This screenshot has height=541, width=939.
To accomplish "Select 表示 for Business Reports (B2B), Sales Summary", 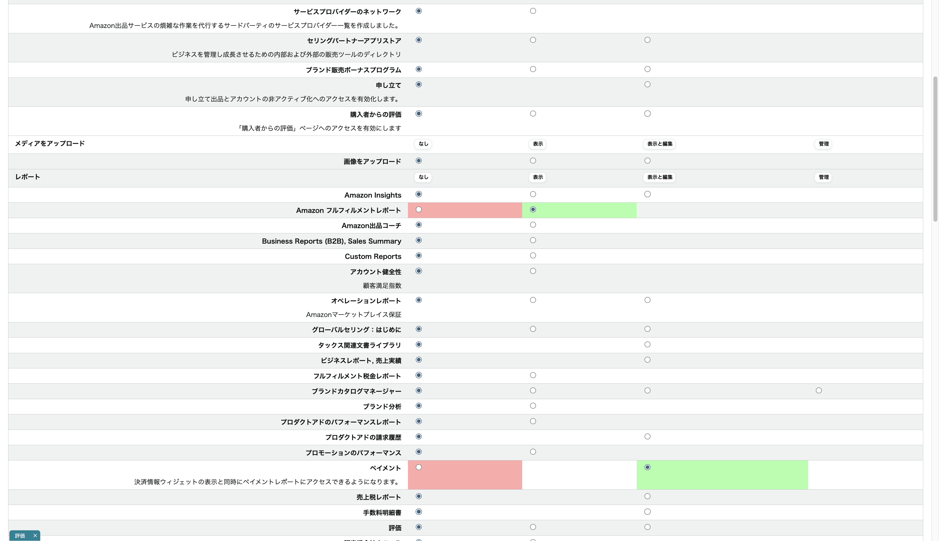I will tap(533, 241).
